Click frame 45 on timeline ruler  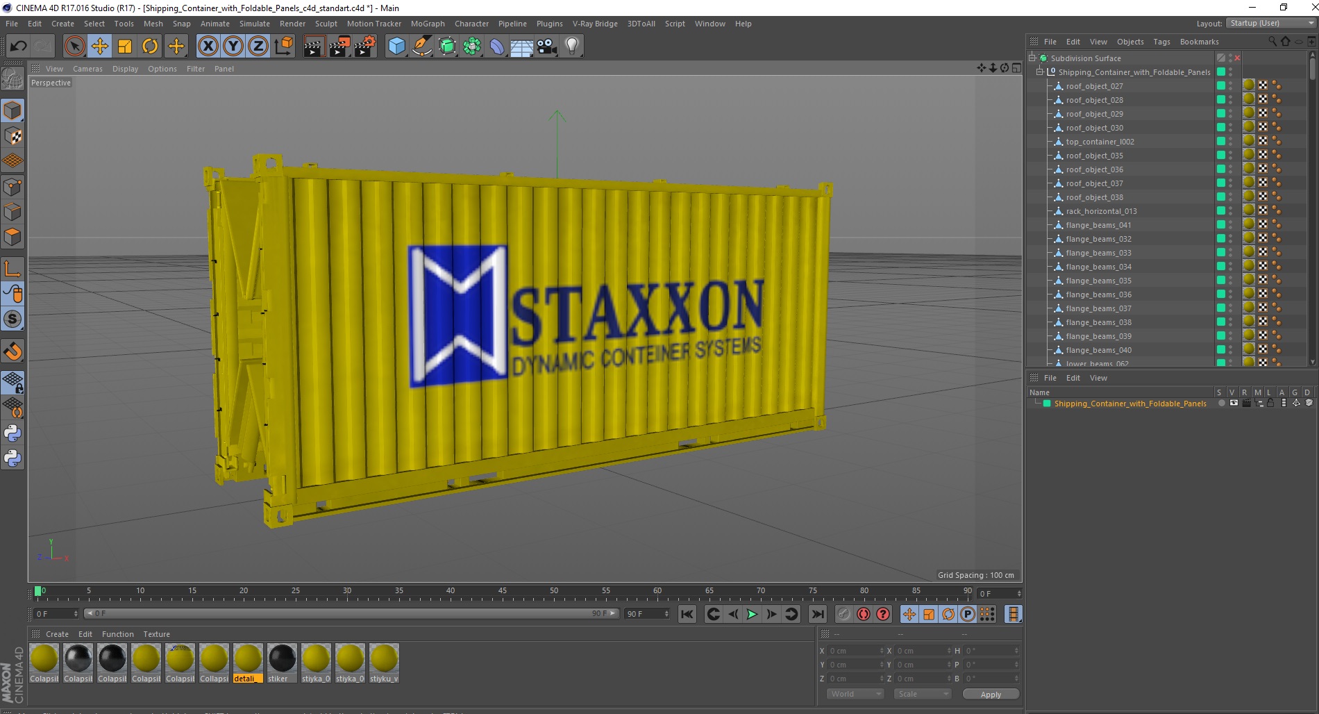click(502, 592)
